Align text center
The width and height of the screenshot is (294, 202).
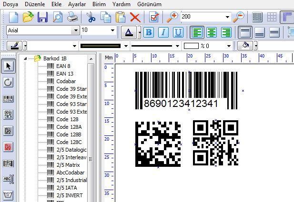[x=212, y=32]
